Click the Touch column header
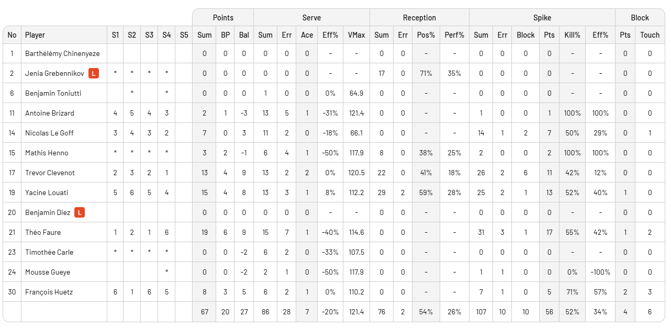The image size is (671, 329). pos(650,35)
